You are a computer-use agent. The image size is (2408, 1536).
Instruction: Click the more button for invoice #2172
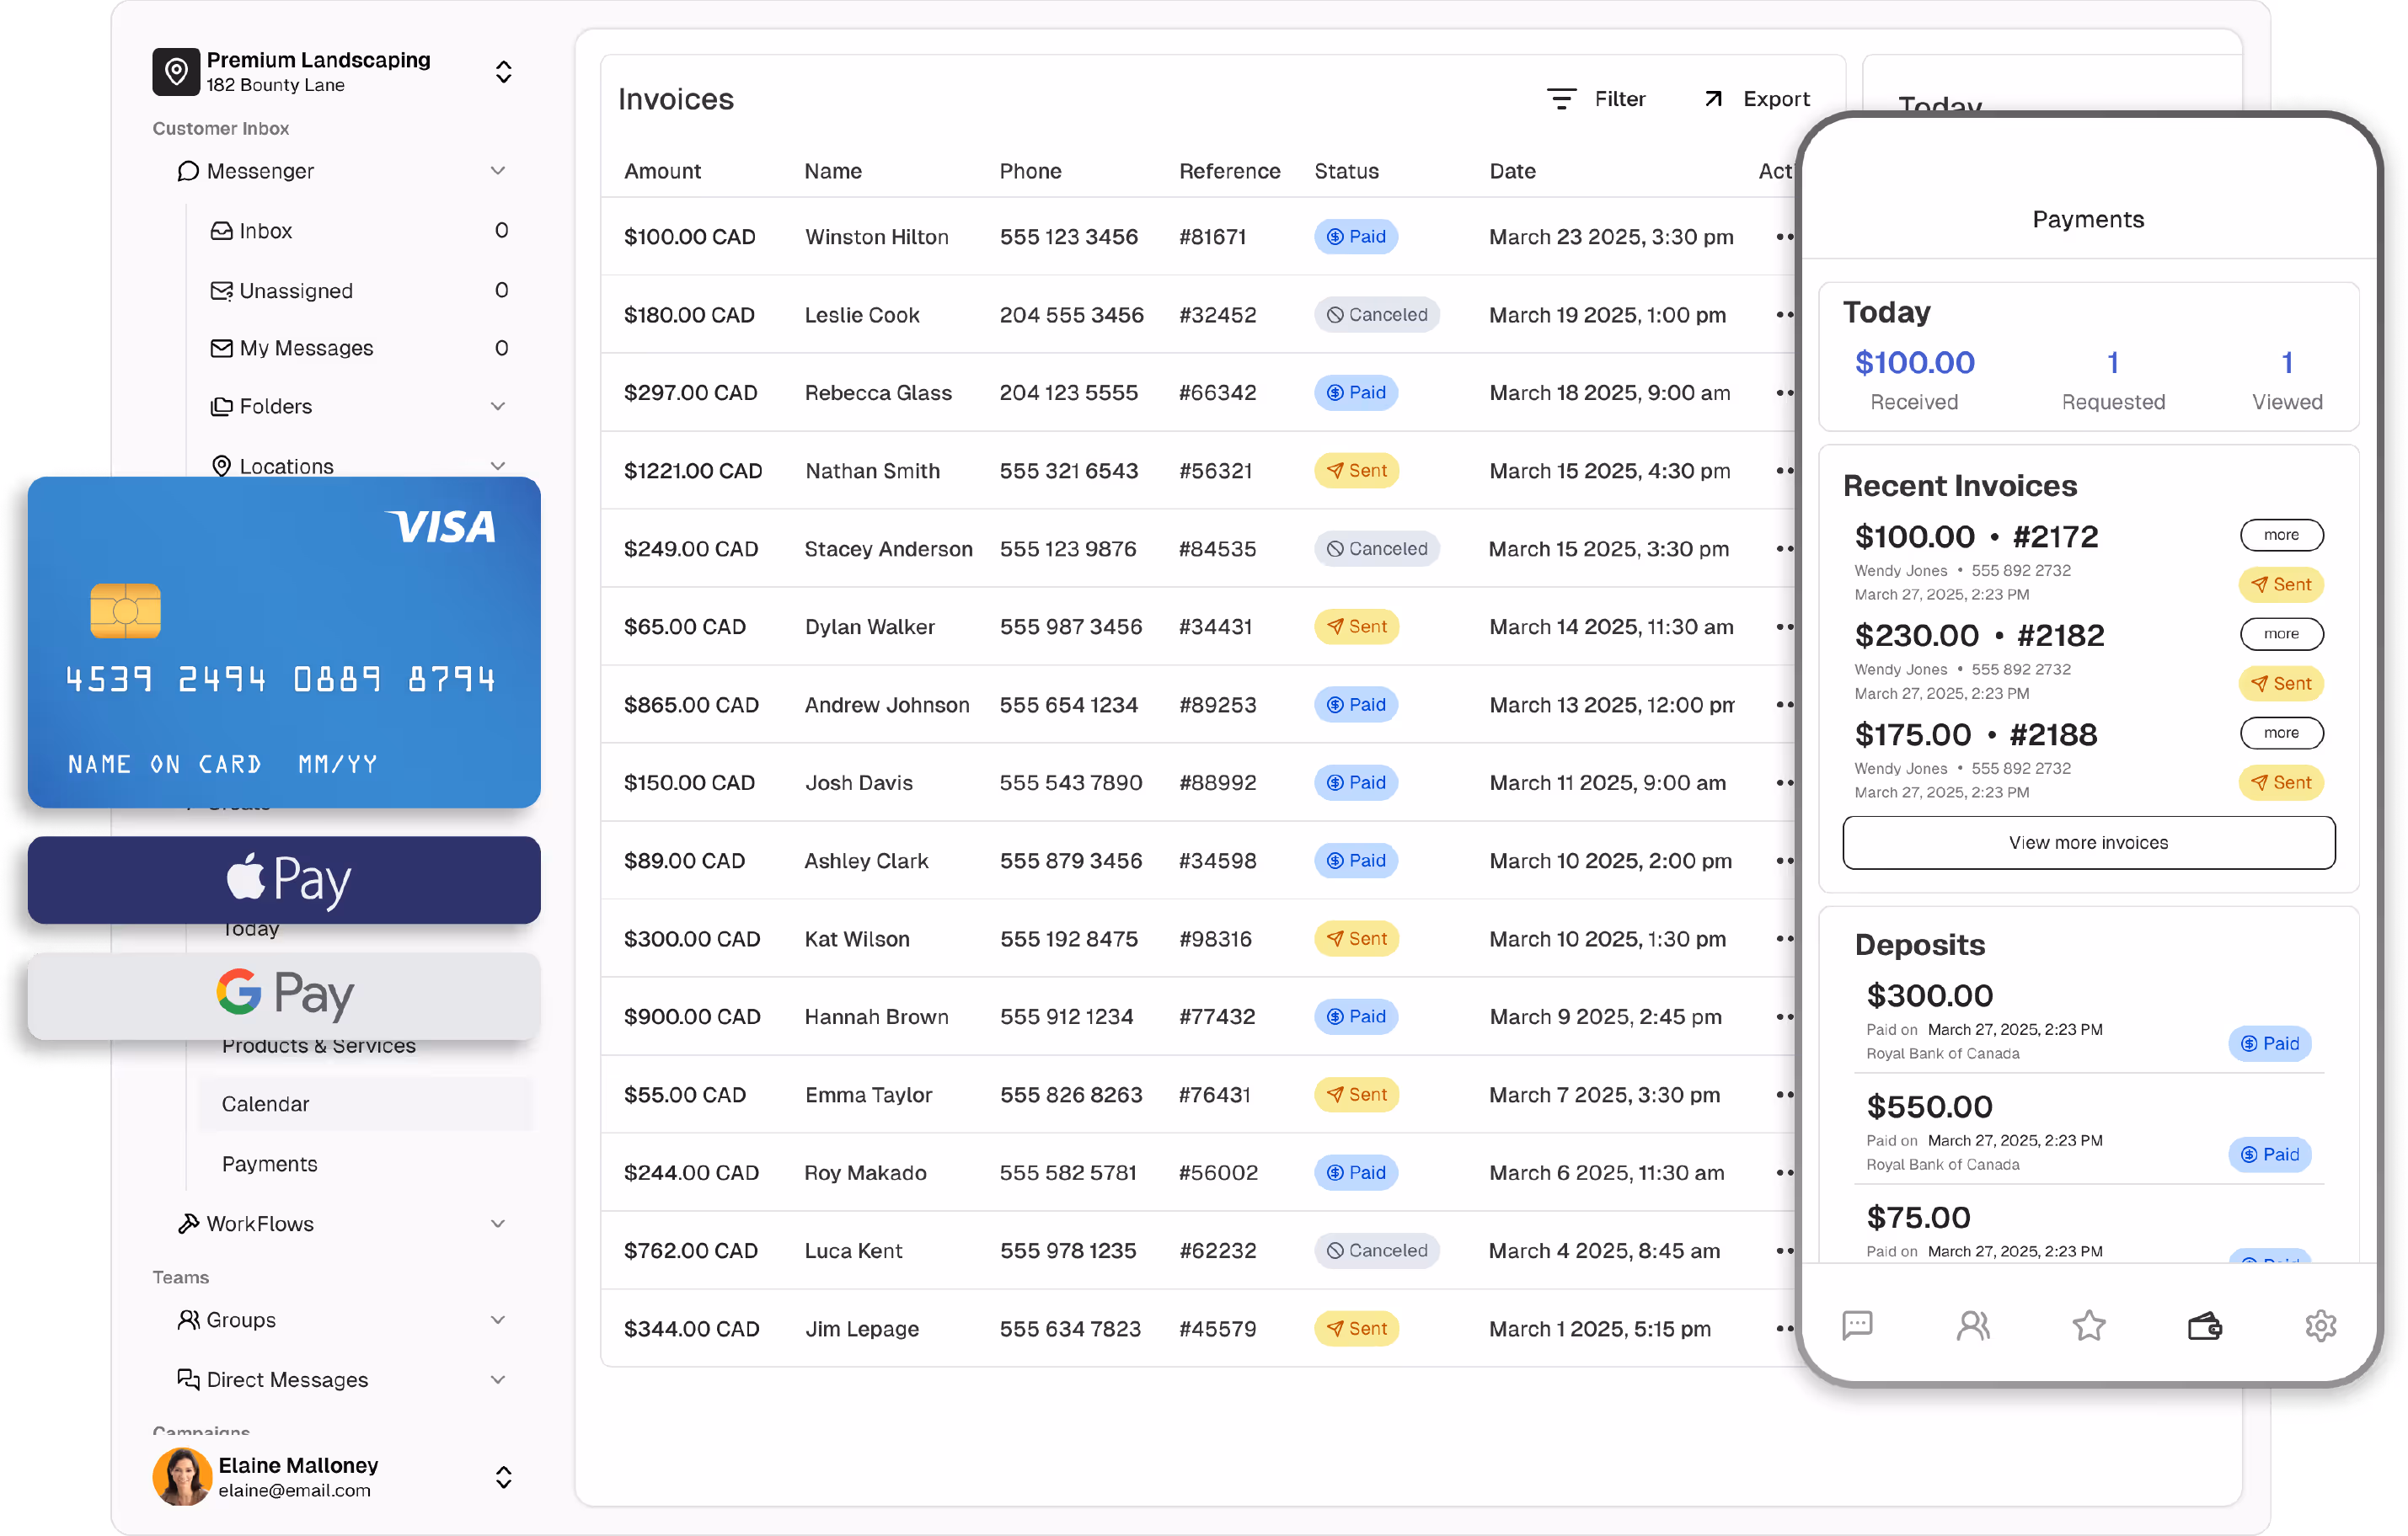[2281, 535]
